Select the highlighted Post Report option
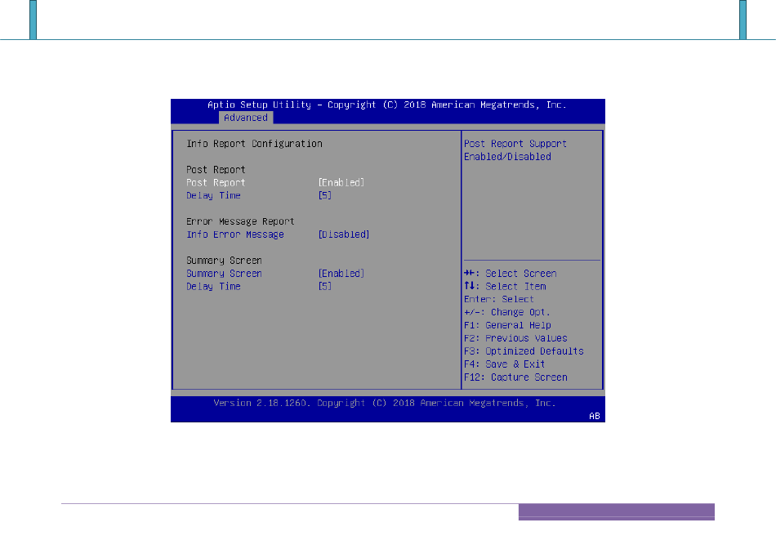The height and width of the screenshot is (549, 776). [x=216, y=183]
